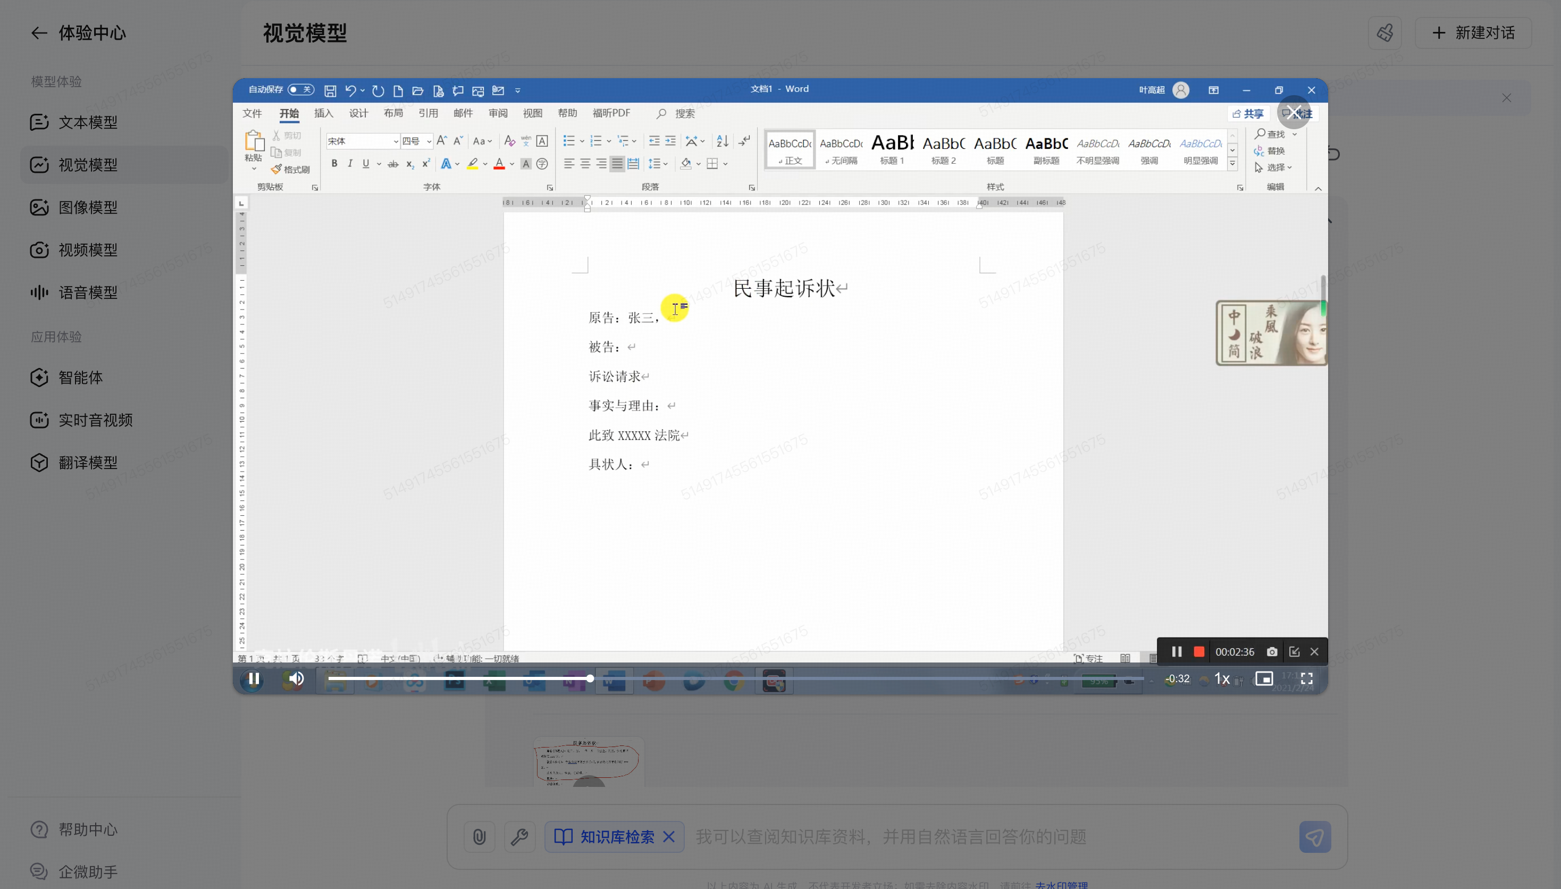Open the wrench tools icon

[x=519, y=836]
